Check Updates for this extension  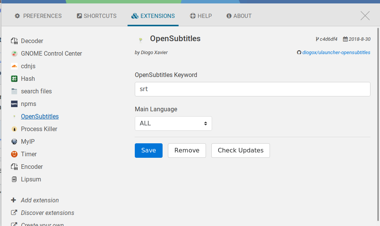[x=240, y=151]
